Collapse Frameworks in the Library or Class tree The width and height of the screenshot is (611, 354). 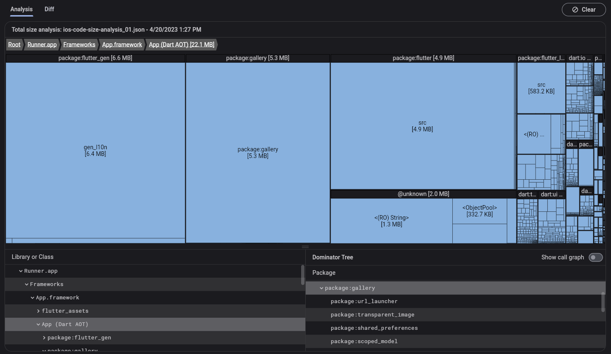click(27, 284)
